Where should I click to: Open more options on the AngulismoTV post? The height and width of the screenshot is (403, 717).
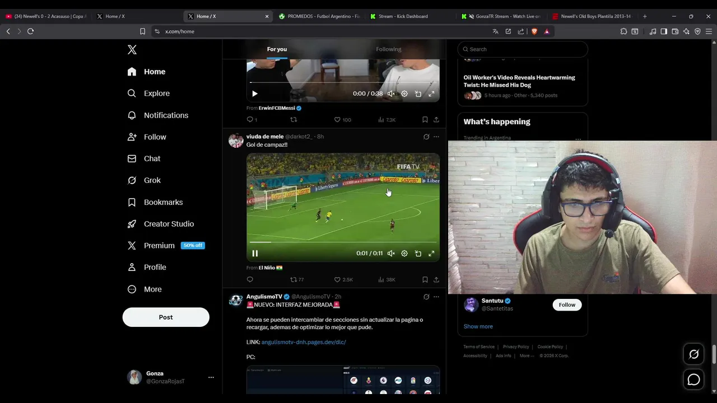pos(436,297)
